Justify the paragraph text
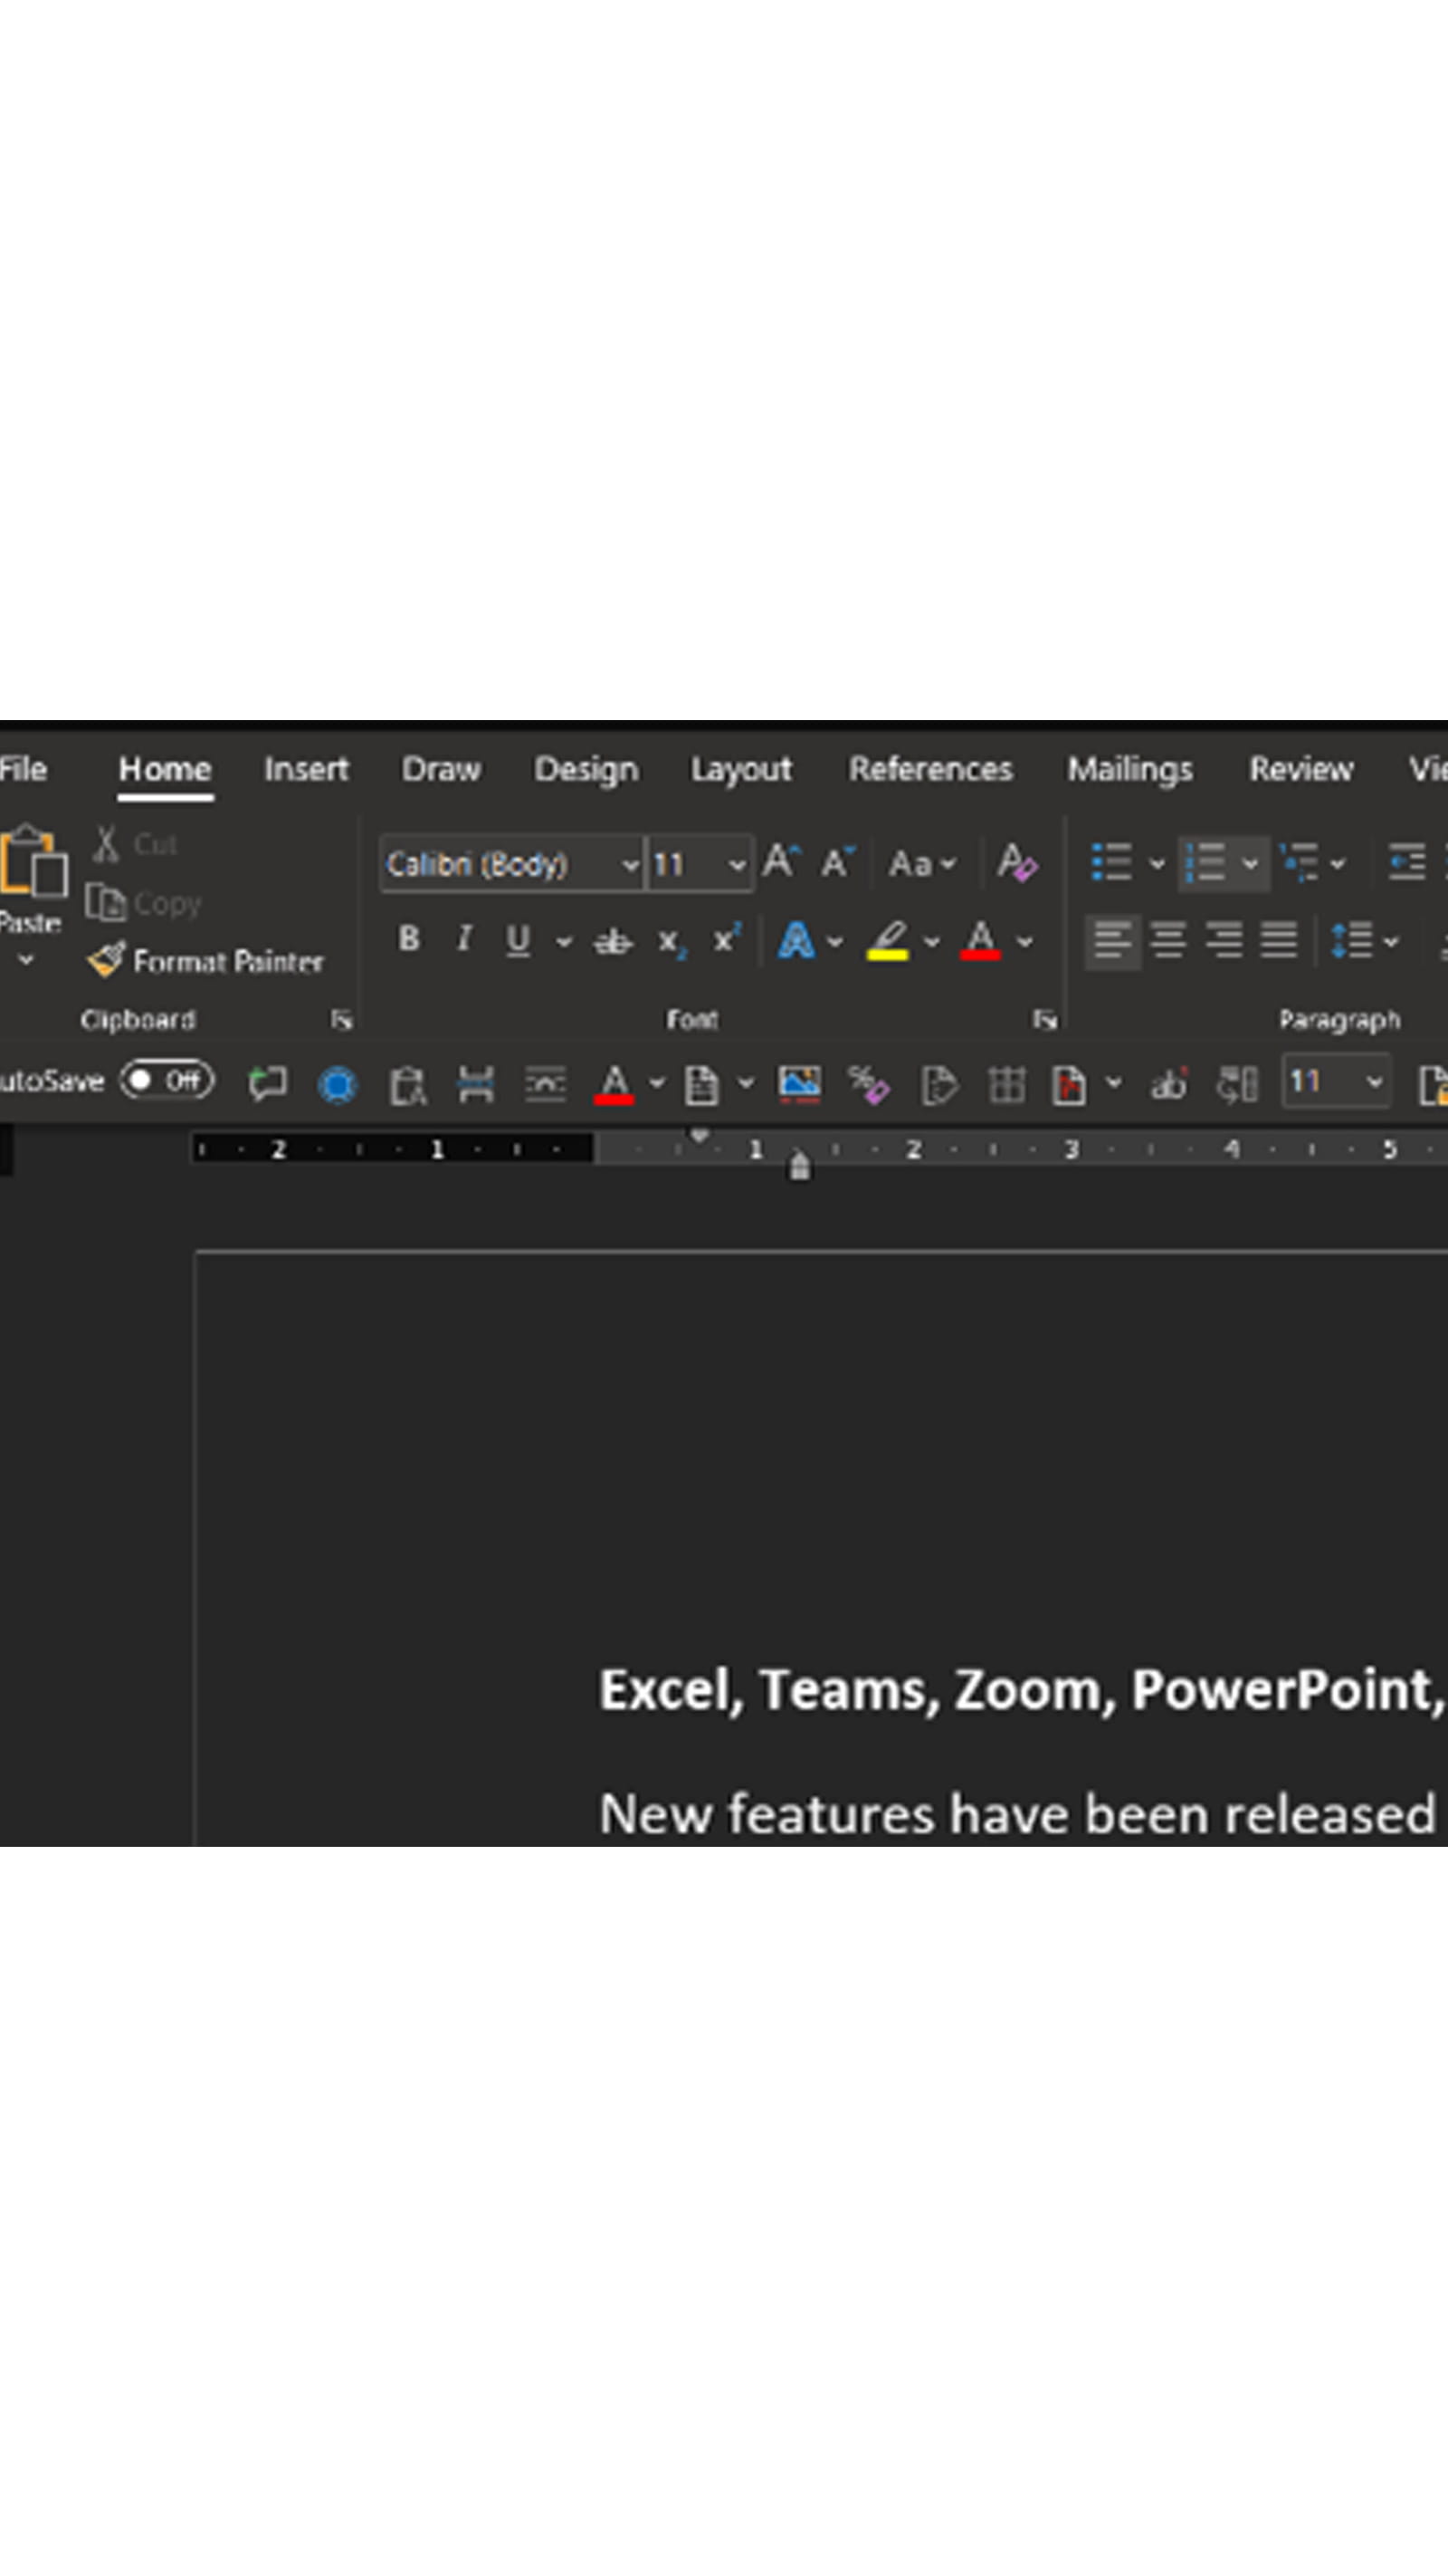 tap(1278, 940)
